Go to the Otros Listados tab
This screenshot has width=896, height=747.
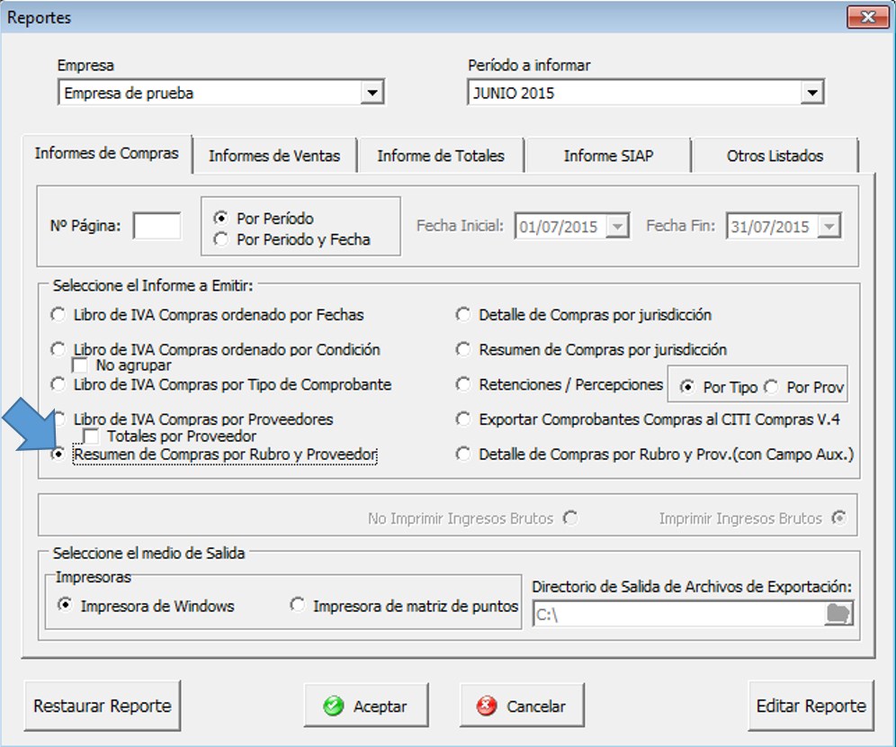pyautogui.click(x=774, y=156)
